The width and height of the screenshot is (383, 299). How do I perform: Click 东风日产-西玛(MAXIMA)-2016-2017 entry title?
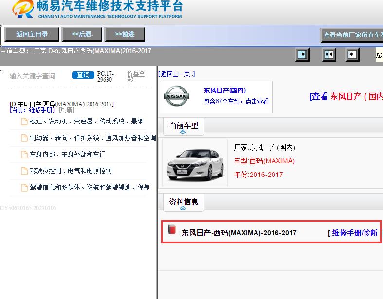(x=239, y=233)
